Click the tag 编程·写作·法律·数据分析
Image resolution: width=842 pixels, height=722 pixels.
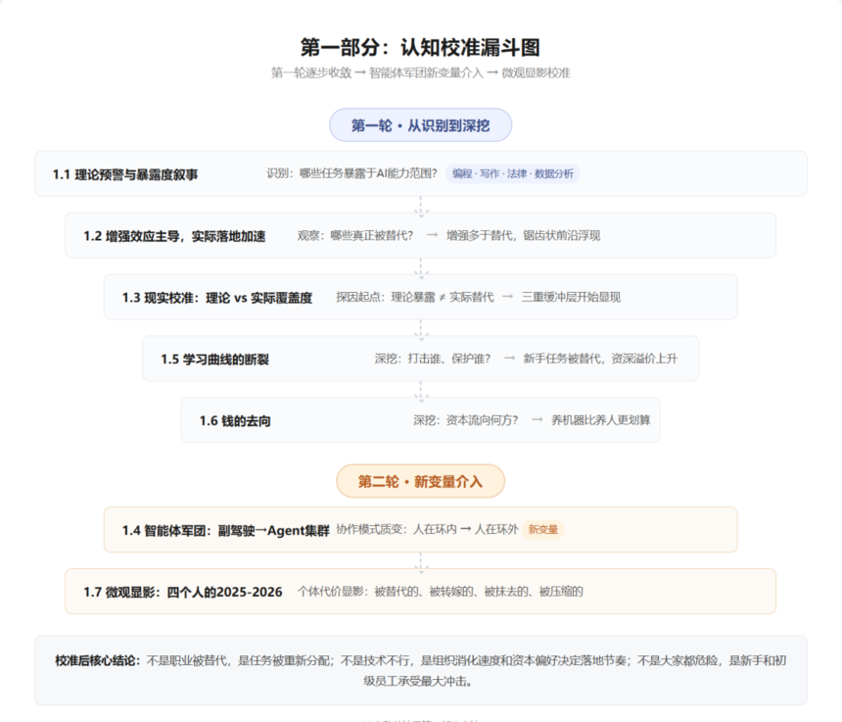[513, 173]
